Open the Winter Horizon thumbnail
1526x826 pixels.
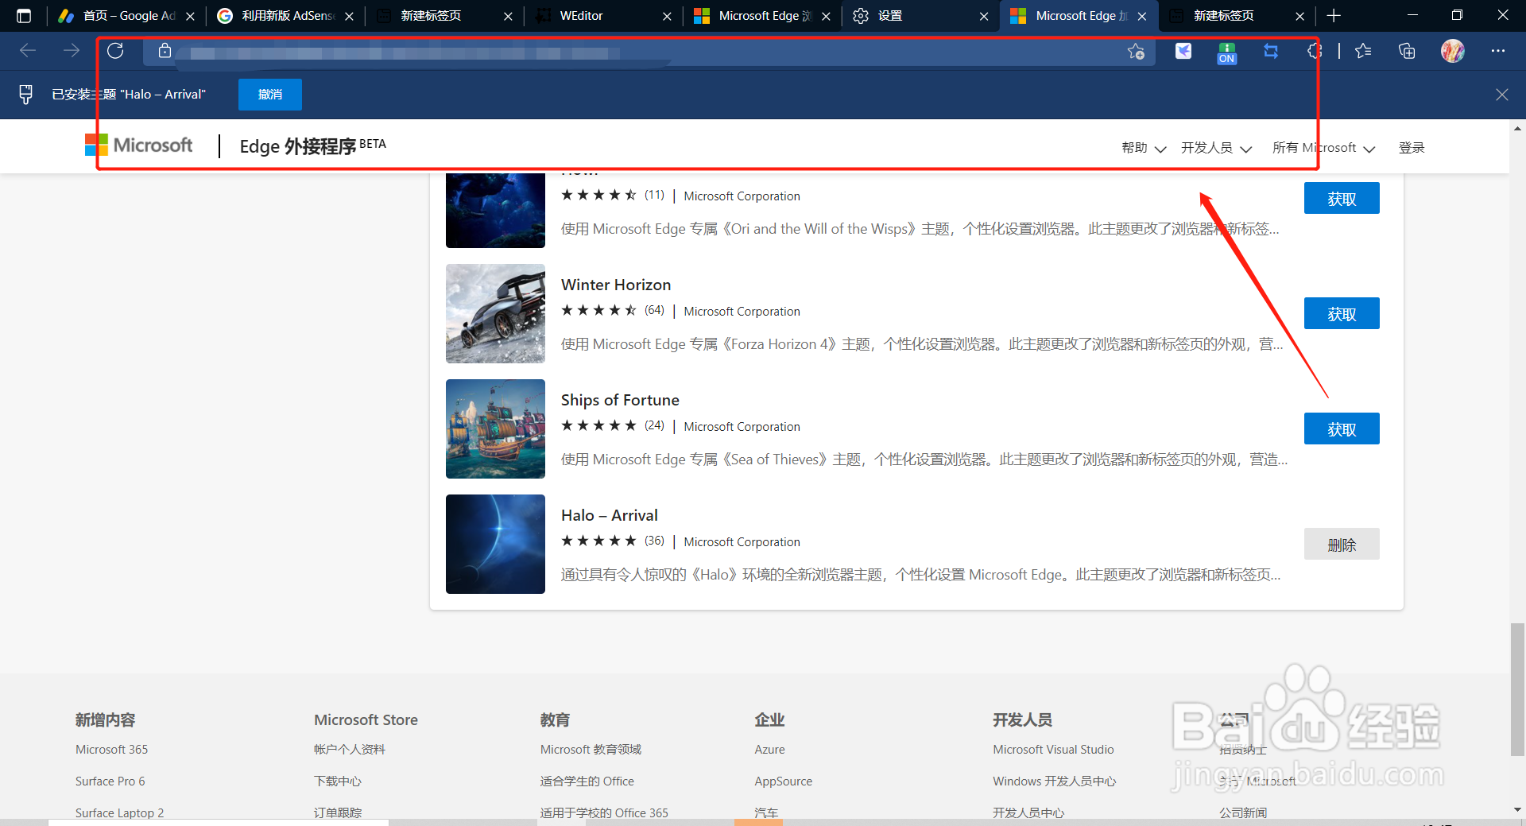pyautogui.click(x=495, y=314)
